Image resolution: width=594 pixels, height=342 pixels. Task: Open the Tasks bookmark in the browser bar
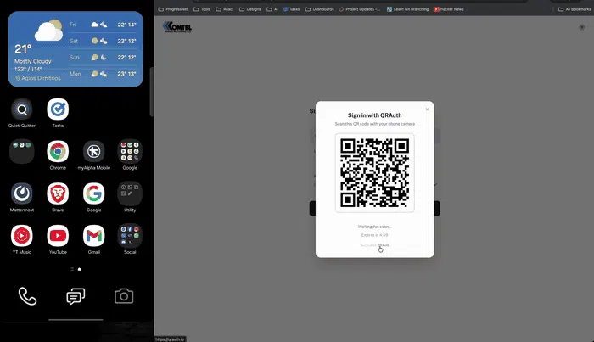tap(291, 9)
